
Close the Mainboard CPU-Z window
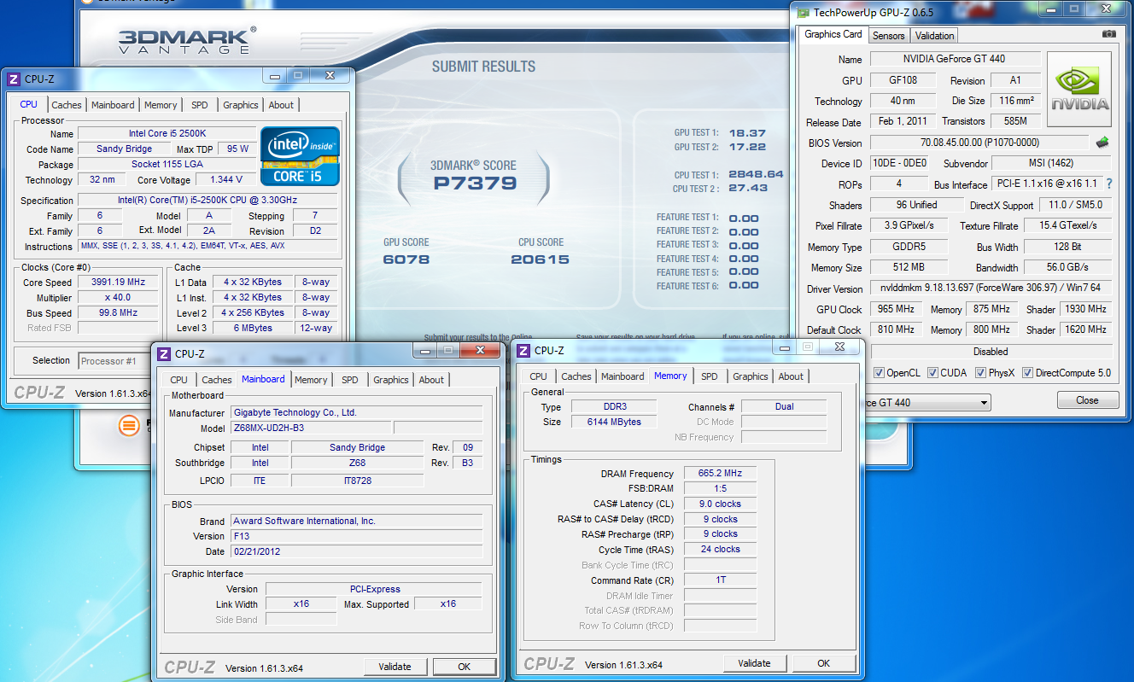[481, 350]
